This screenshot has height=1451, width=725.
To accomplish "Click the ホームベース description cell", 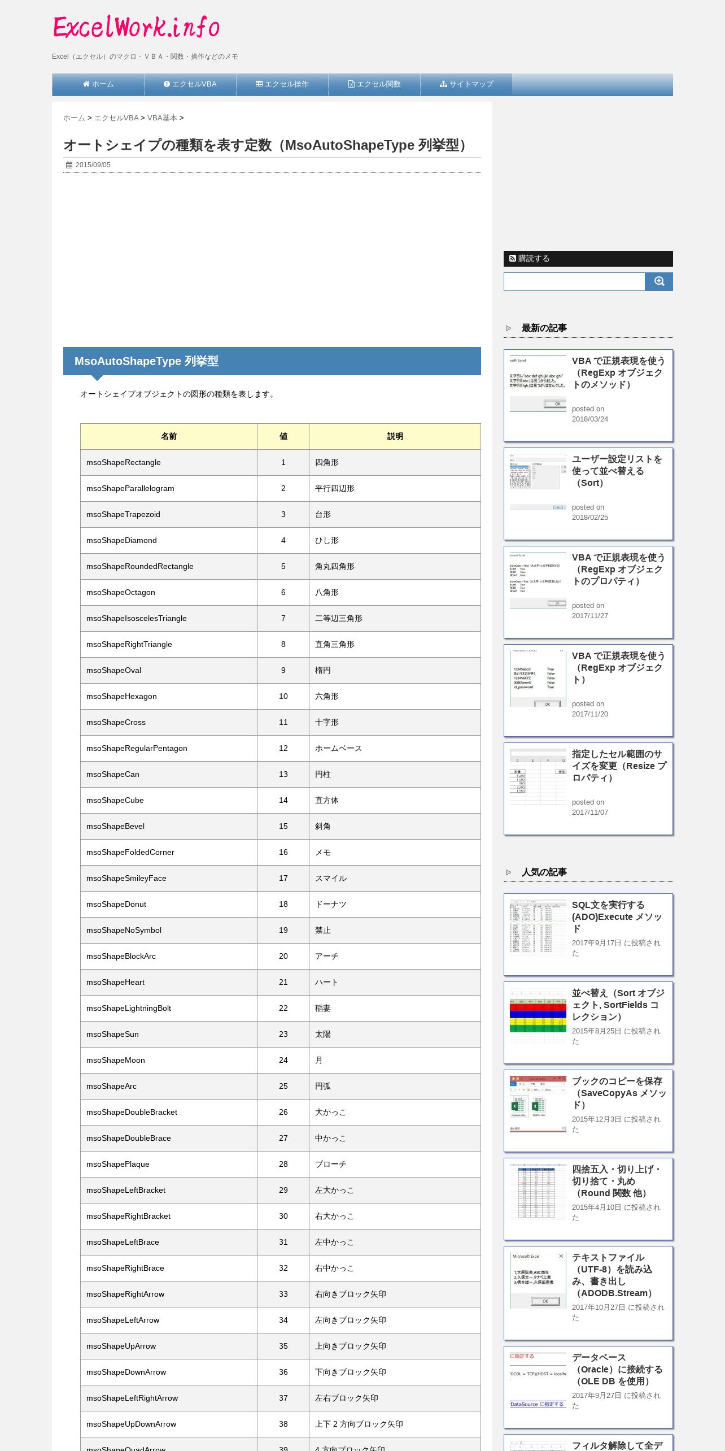I will click(x=395, y=748).
